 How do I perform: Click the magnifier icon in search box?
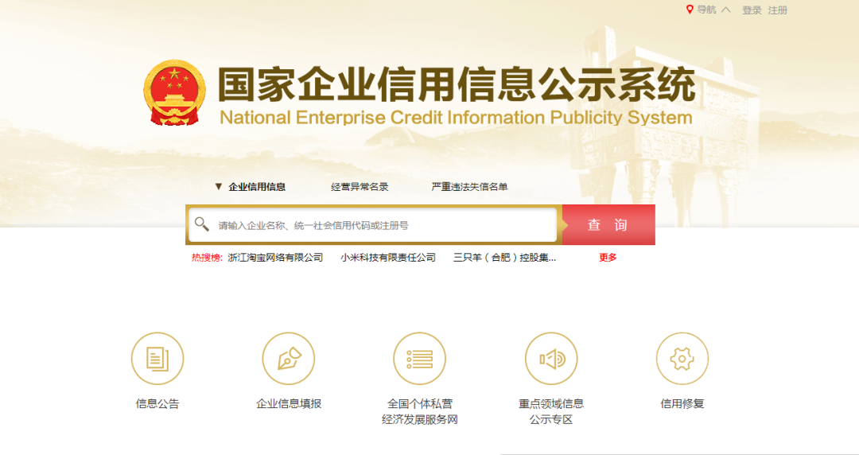point(202,224)
